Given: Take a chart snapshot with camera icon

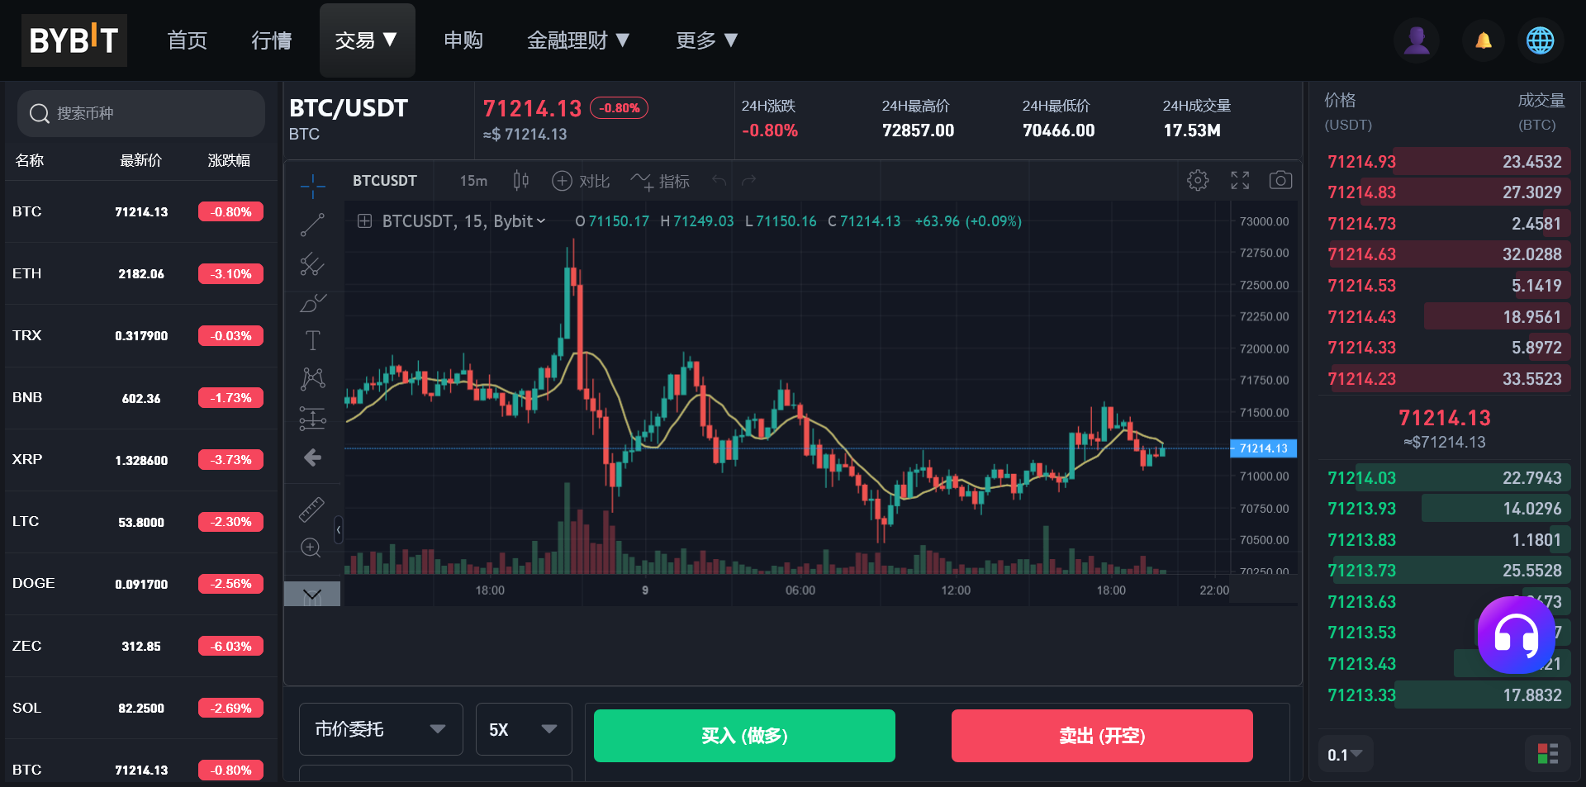Looking at the screenshot, I should (x=1280, y=180).
